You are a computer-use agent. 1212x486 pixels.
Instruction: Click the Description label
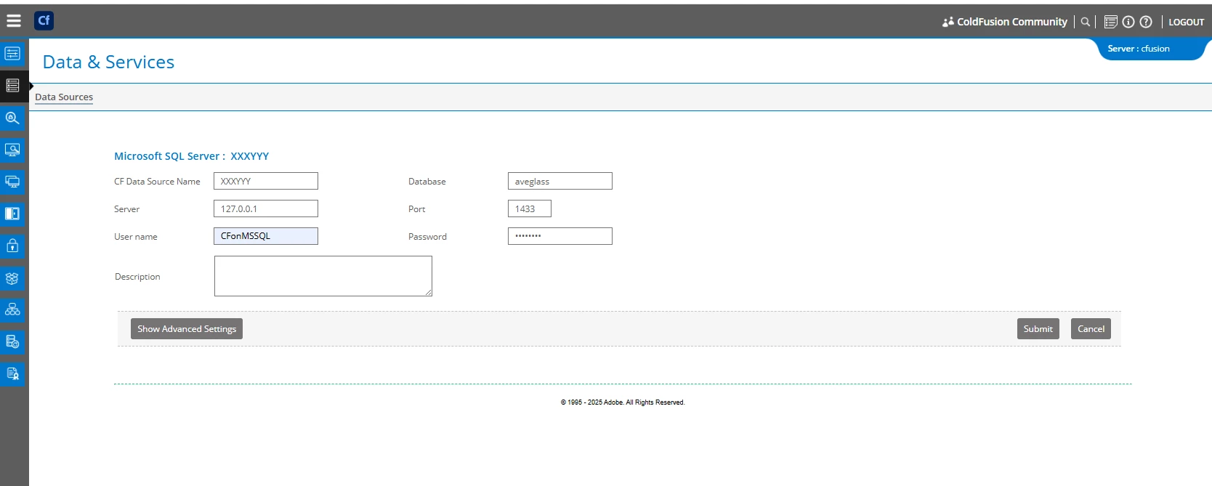pyautogui.click(x=137, y=277)
